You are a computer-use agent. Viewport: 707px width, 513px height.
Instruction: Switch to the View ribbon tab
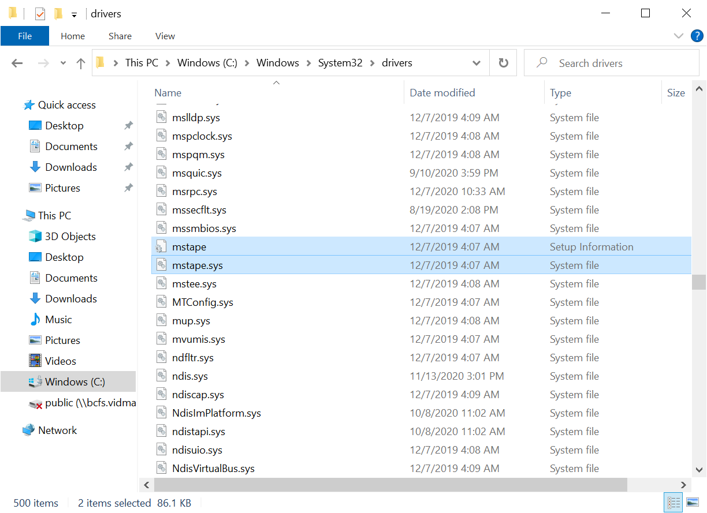point(165,36)
